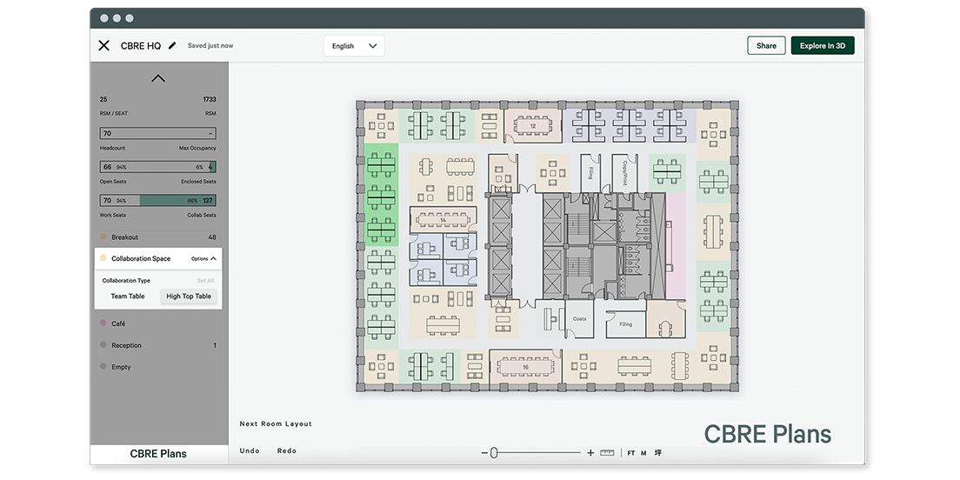The width and height of the screenshot is (960, 480).
Task: Switch units to M
Action: point(643,452)
